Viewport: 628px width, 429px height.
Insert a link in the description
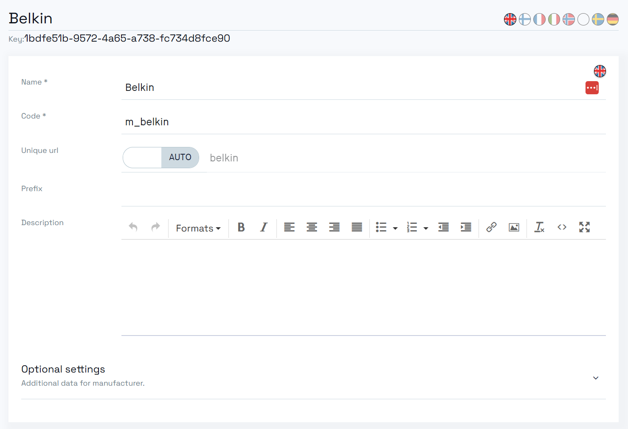coord(491,227)
